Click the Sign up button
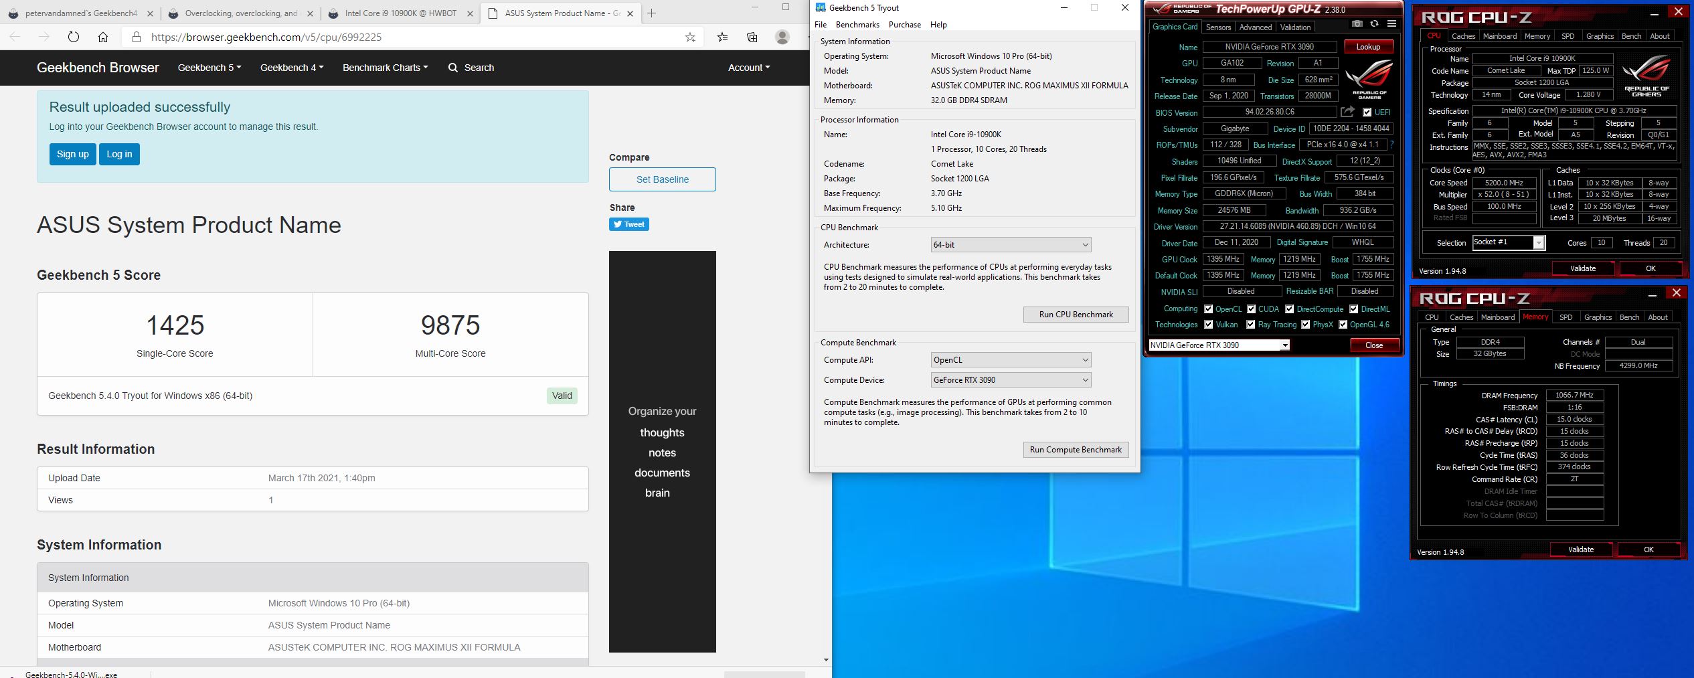 [73, 154]
